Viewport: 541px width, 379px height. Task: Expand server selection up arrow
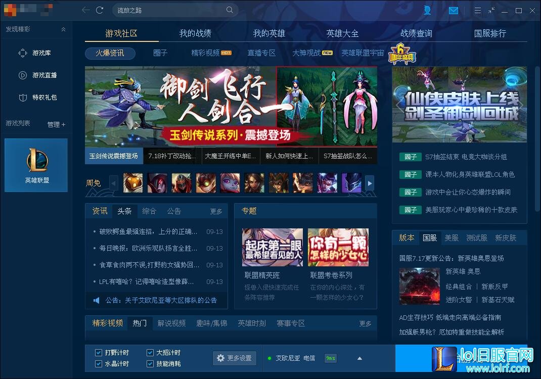coord(359,358)
